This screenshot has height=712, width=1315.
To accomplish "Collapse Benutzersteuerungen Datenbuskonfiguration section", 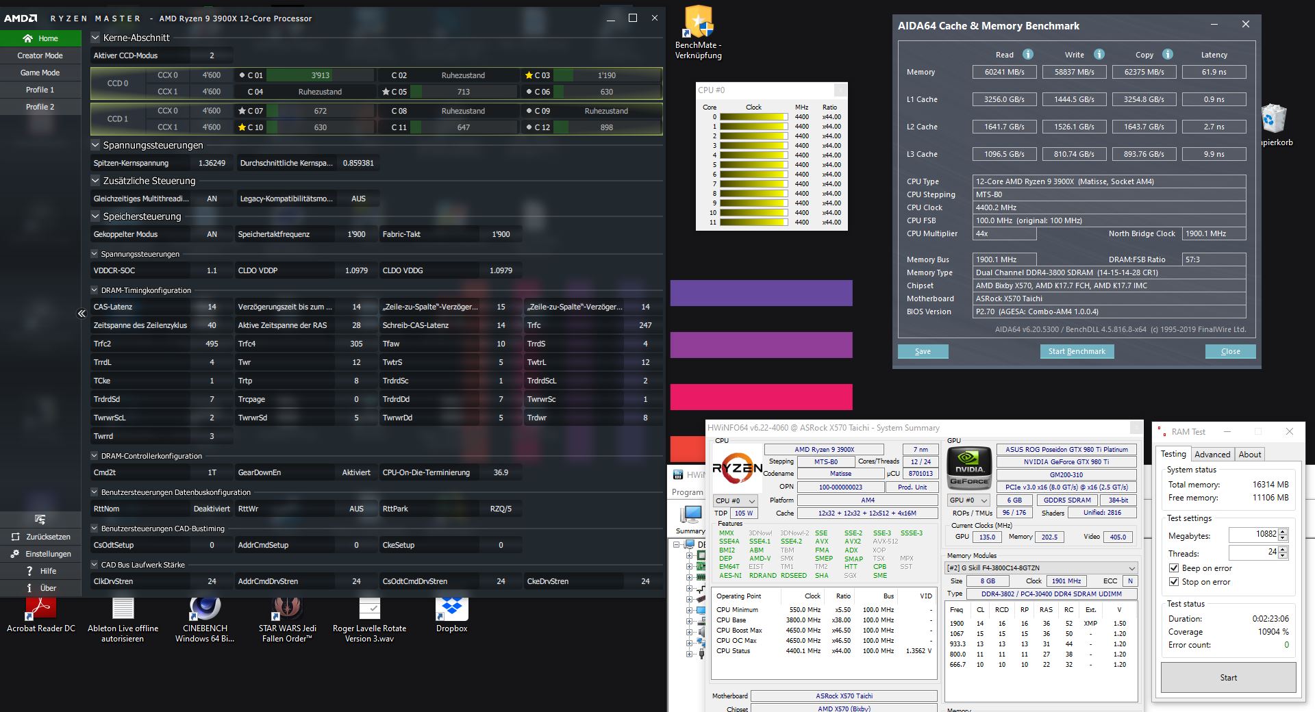I will pyautogui.click(x=95, y=492).
